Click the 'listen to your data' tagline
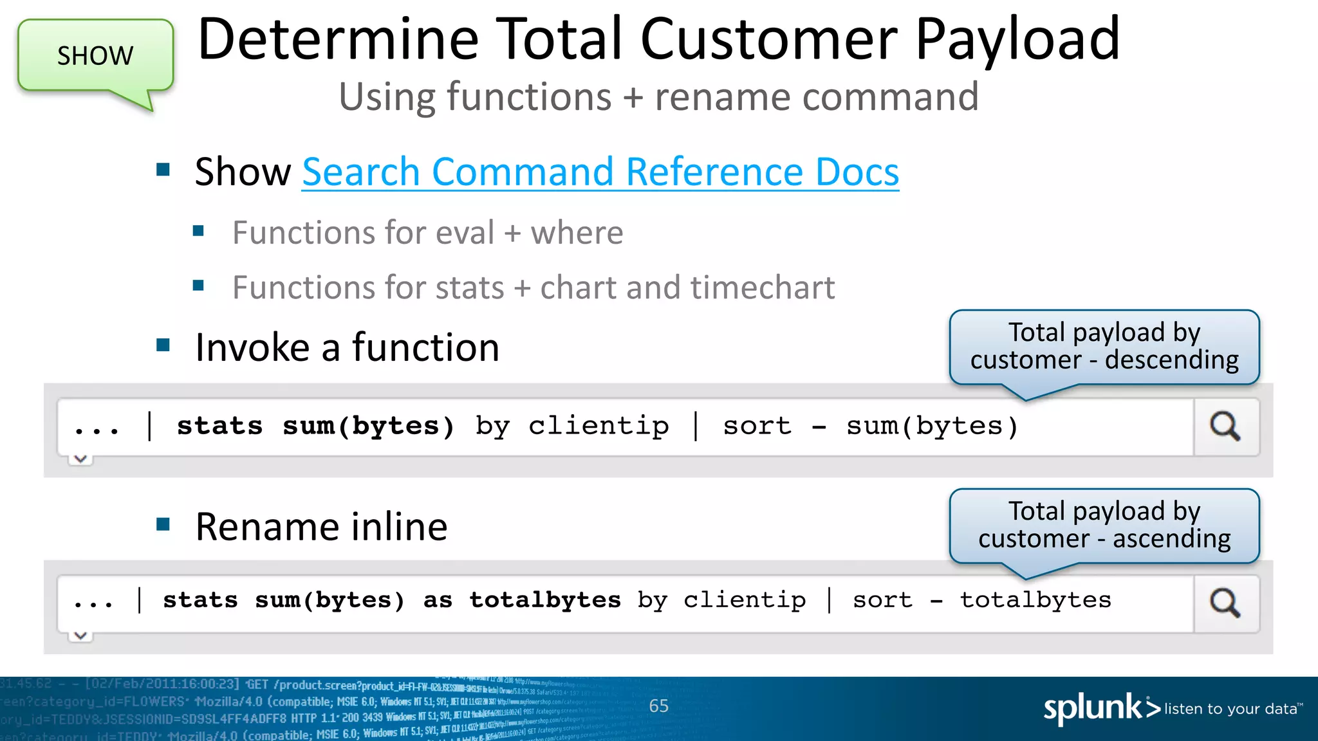The height and width of the screenshot is (741, 1318). [x=1233, y=709]
